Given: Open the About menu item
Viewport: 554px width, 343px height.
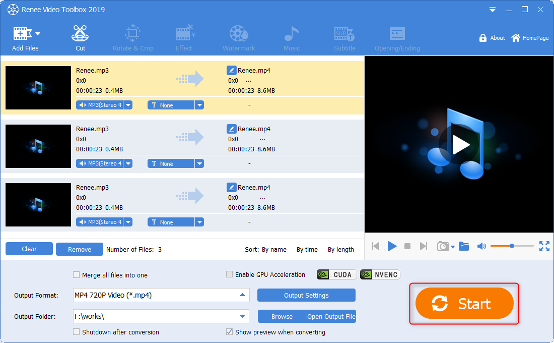Looking at the screenshot, I should point(492,38).
